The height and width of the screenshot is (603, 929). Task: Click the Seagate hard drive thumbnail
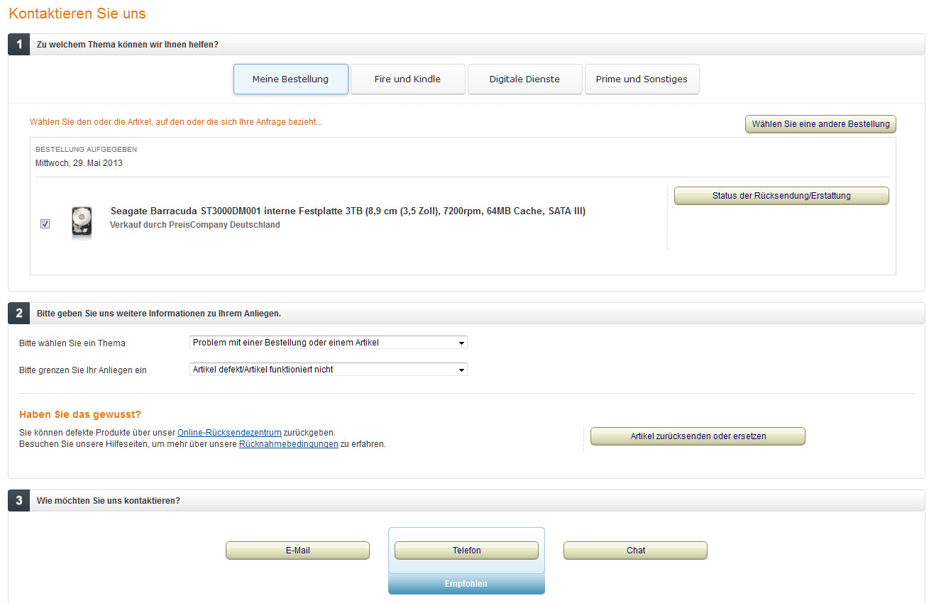coord(82,223)
